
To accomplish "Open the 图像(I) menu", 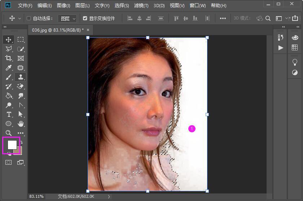I will coord(63,6).
